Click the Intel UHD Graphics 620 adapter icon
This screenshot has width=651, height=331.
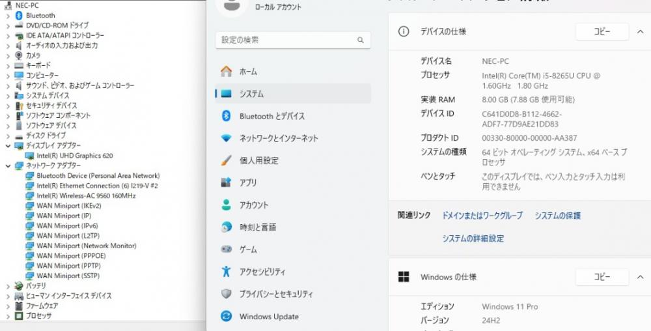coord(29,156)
